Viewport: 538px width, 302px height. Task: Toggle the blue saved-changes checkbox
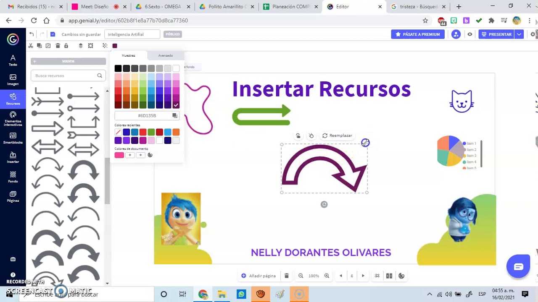[53, 34]
